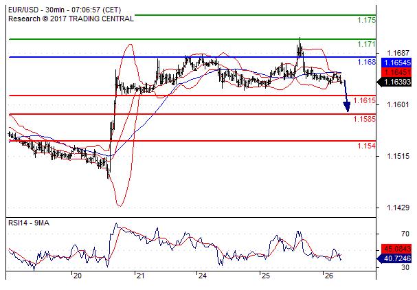417x290 pixels.
Task: Select the green 1.171 resistance label
Action: (366, 44)
